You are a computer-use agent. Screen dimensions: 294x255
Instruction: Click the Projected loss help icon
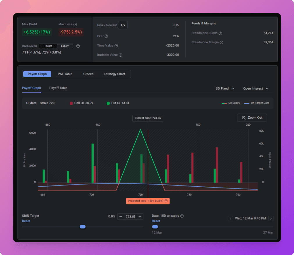point(166,201)
